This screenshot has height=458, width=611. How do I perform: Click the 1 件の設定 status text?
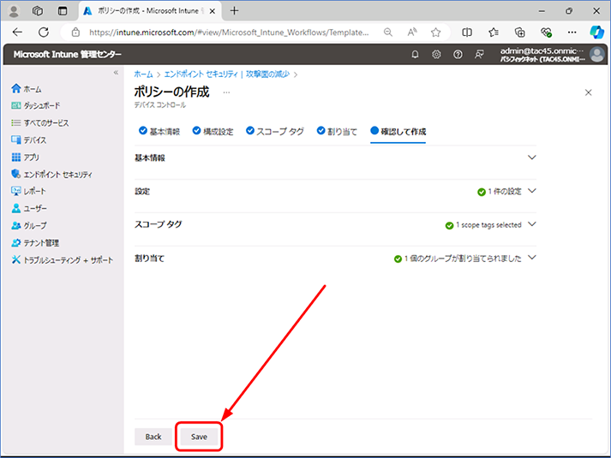click(504, 192)
